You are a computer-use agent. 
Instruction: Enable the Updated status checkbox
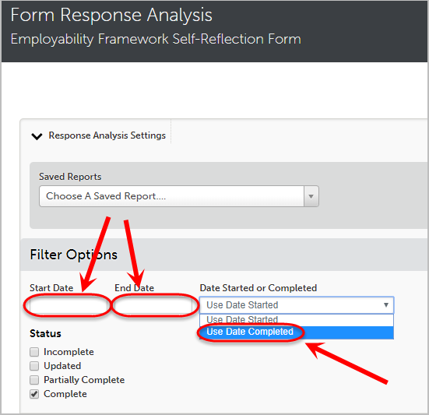[x=34, y=366]
